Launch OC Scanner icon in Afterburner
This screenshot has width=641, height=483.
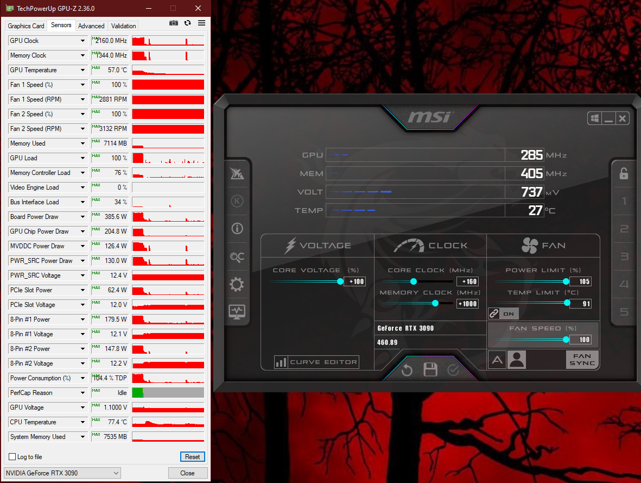237,256
